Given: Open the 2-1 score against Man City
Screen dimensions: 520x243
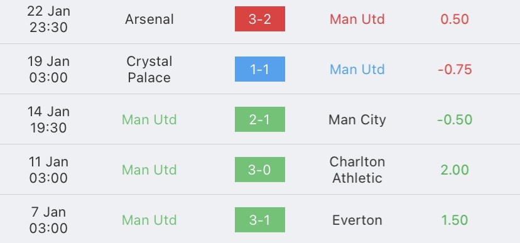Looking at the screenshot, I should point(259,119).
